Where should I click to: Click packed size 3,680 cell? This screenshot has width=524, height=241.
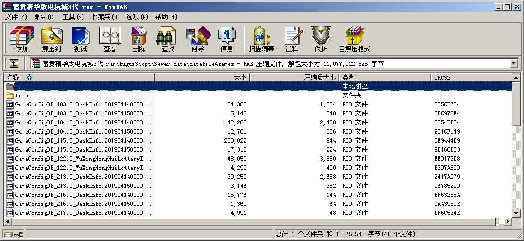pos(328,159)
